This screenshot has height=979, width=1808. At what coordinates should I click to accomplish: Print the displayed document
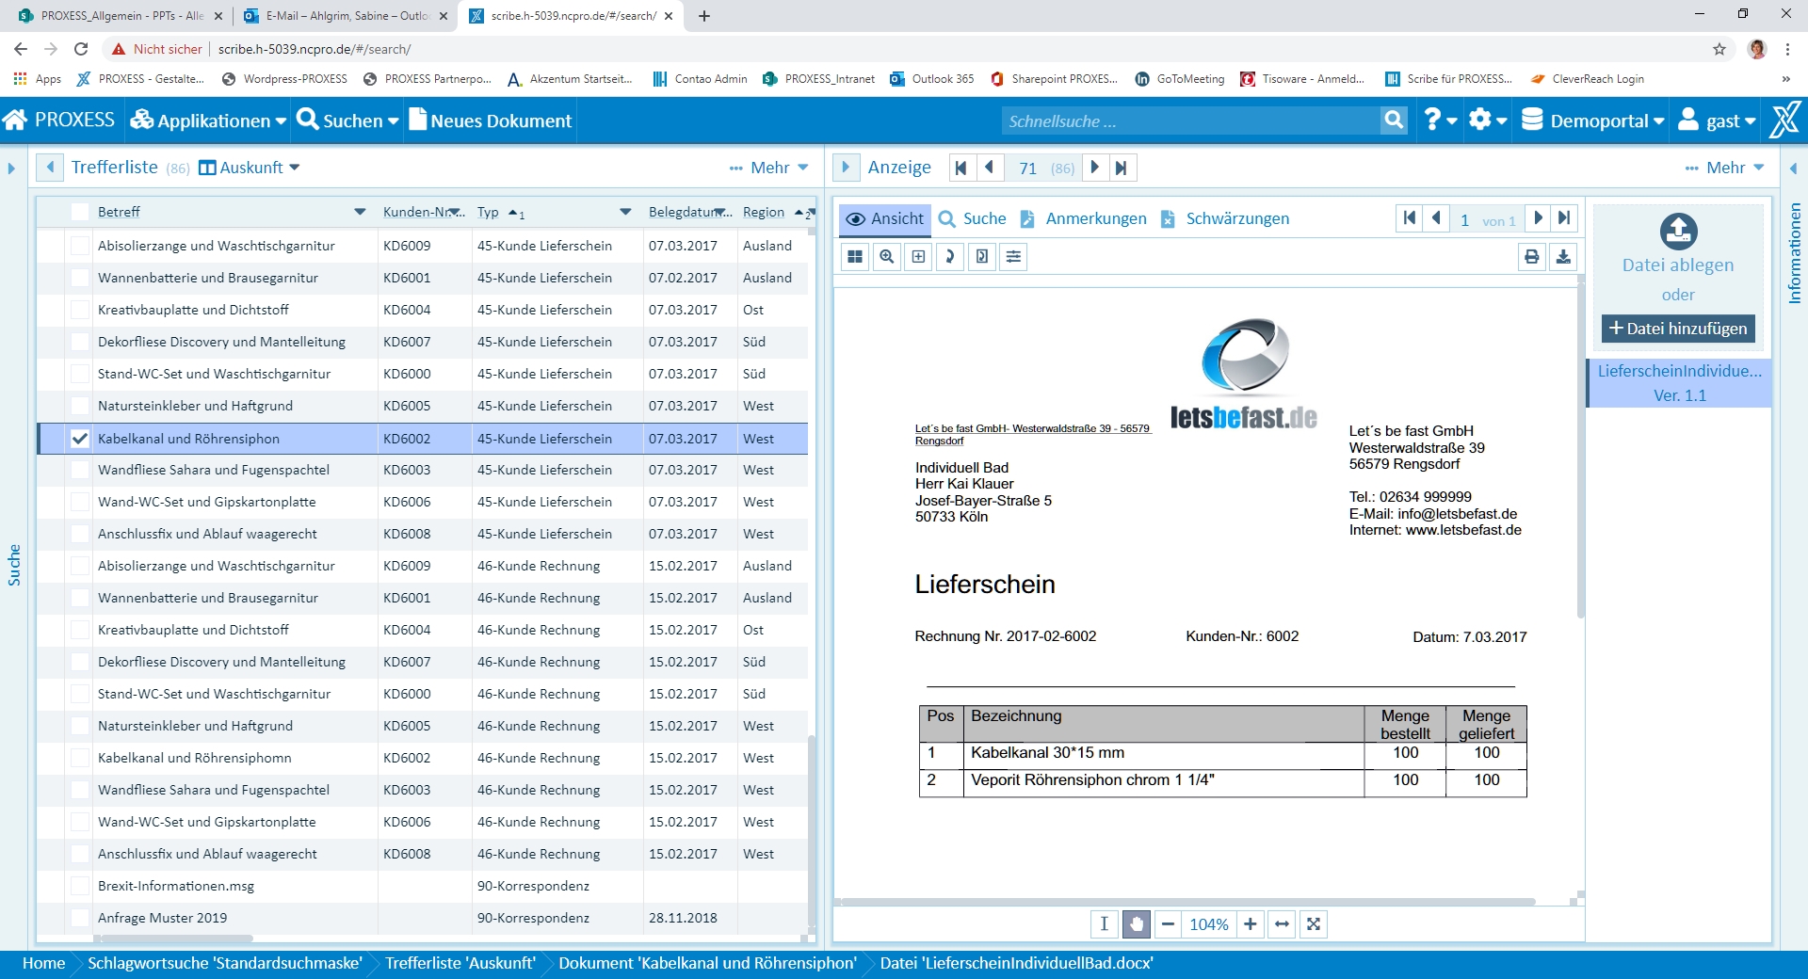[x=1532, y=257]
